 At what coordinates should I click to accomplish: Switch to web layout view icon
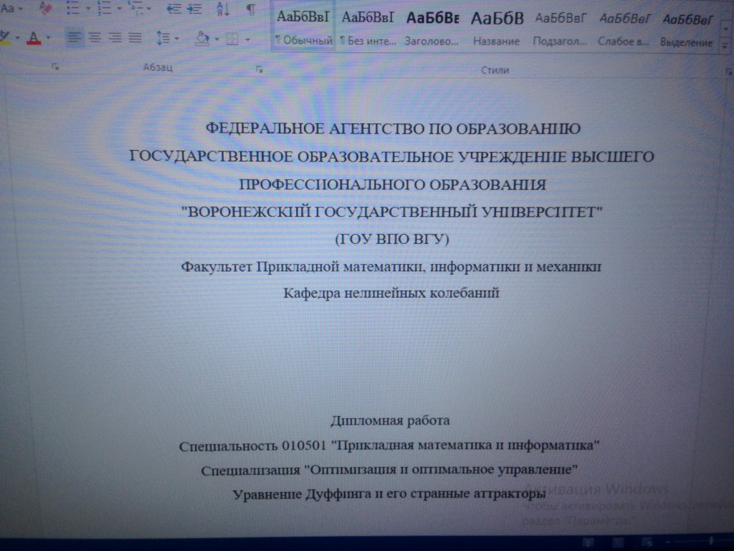point(648,542)
